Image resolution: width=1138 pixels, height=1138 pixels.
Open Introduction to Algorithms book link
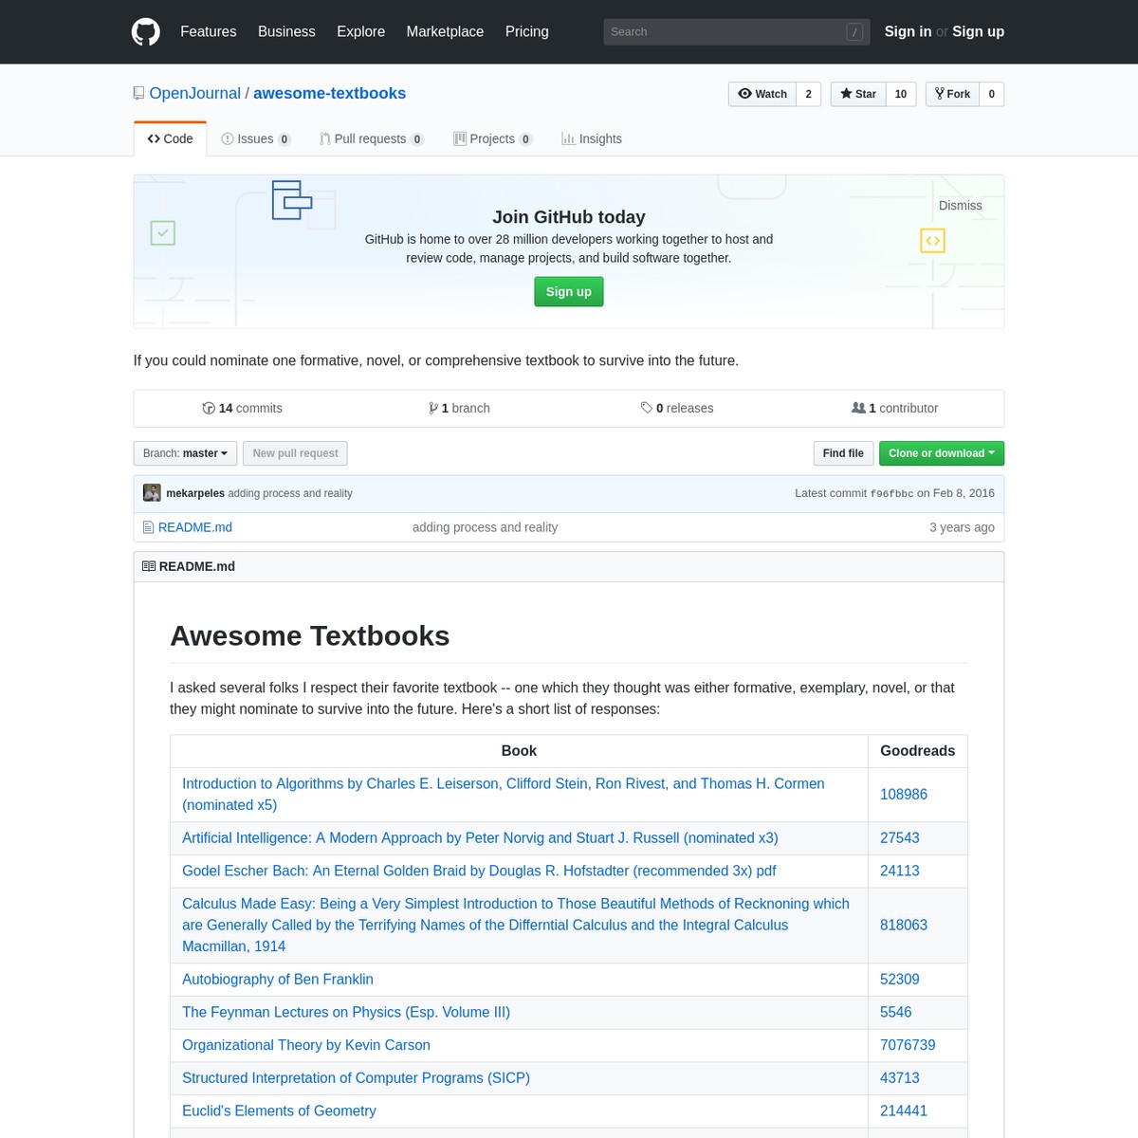(x=504, y=795)
